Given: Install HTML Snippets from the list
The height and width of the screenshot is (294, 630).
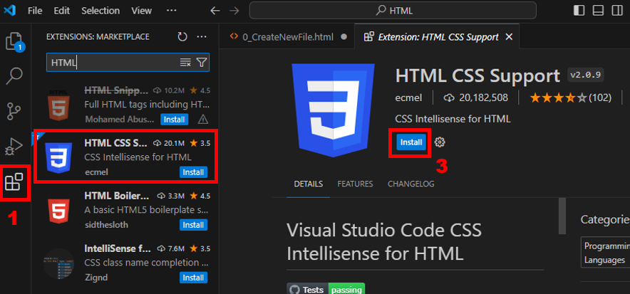Looking at the screenshot, I should coord(175,119).
